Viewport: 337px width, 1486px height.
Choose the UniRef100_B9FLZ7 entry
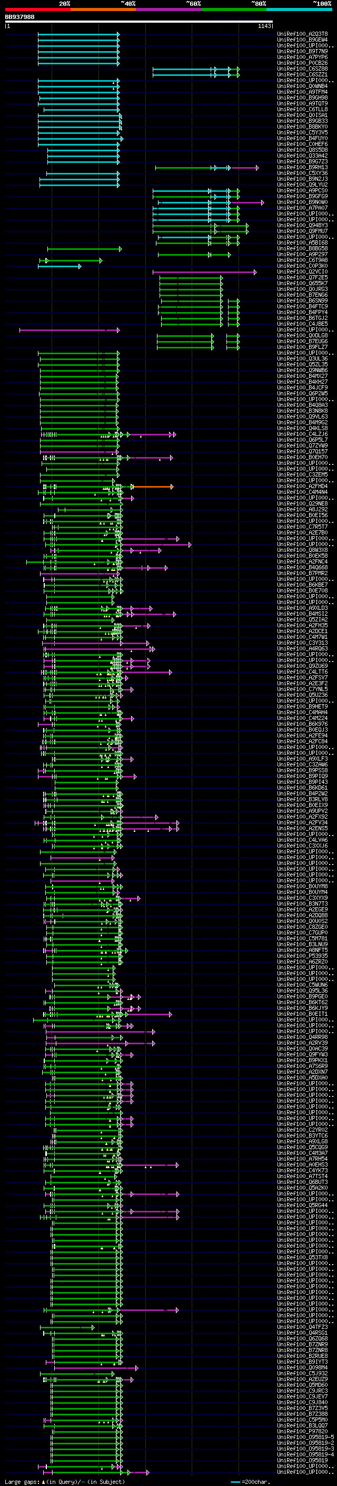pos(302,347)
